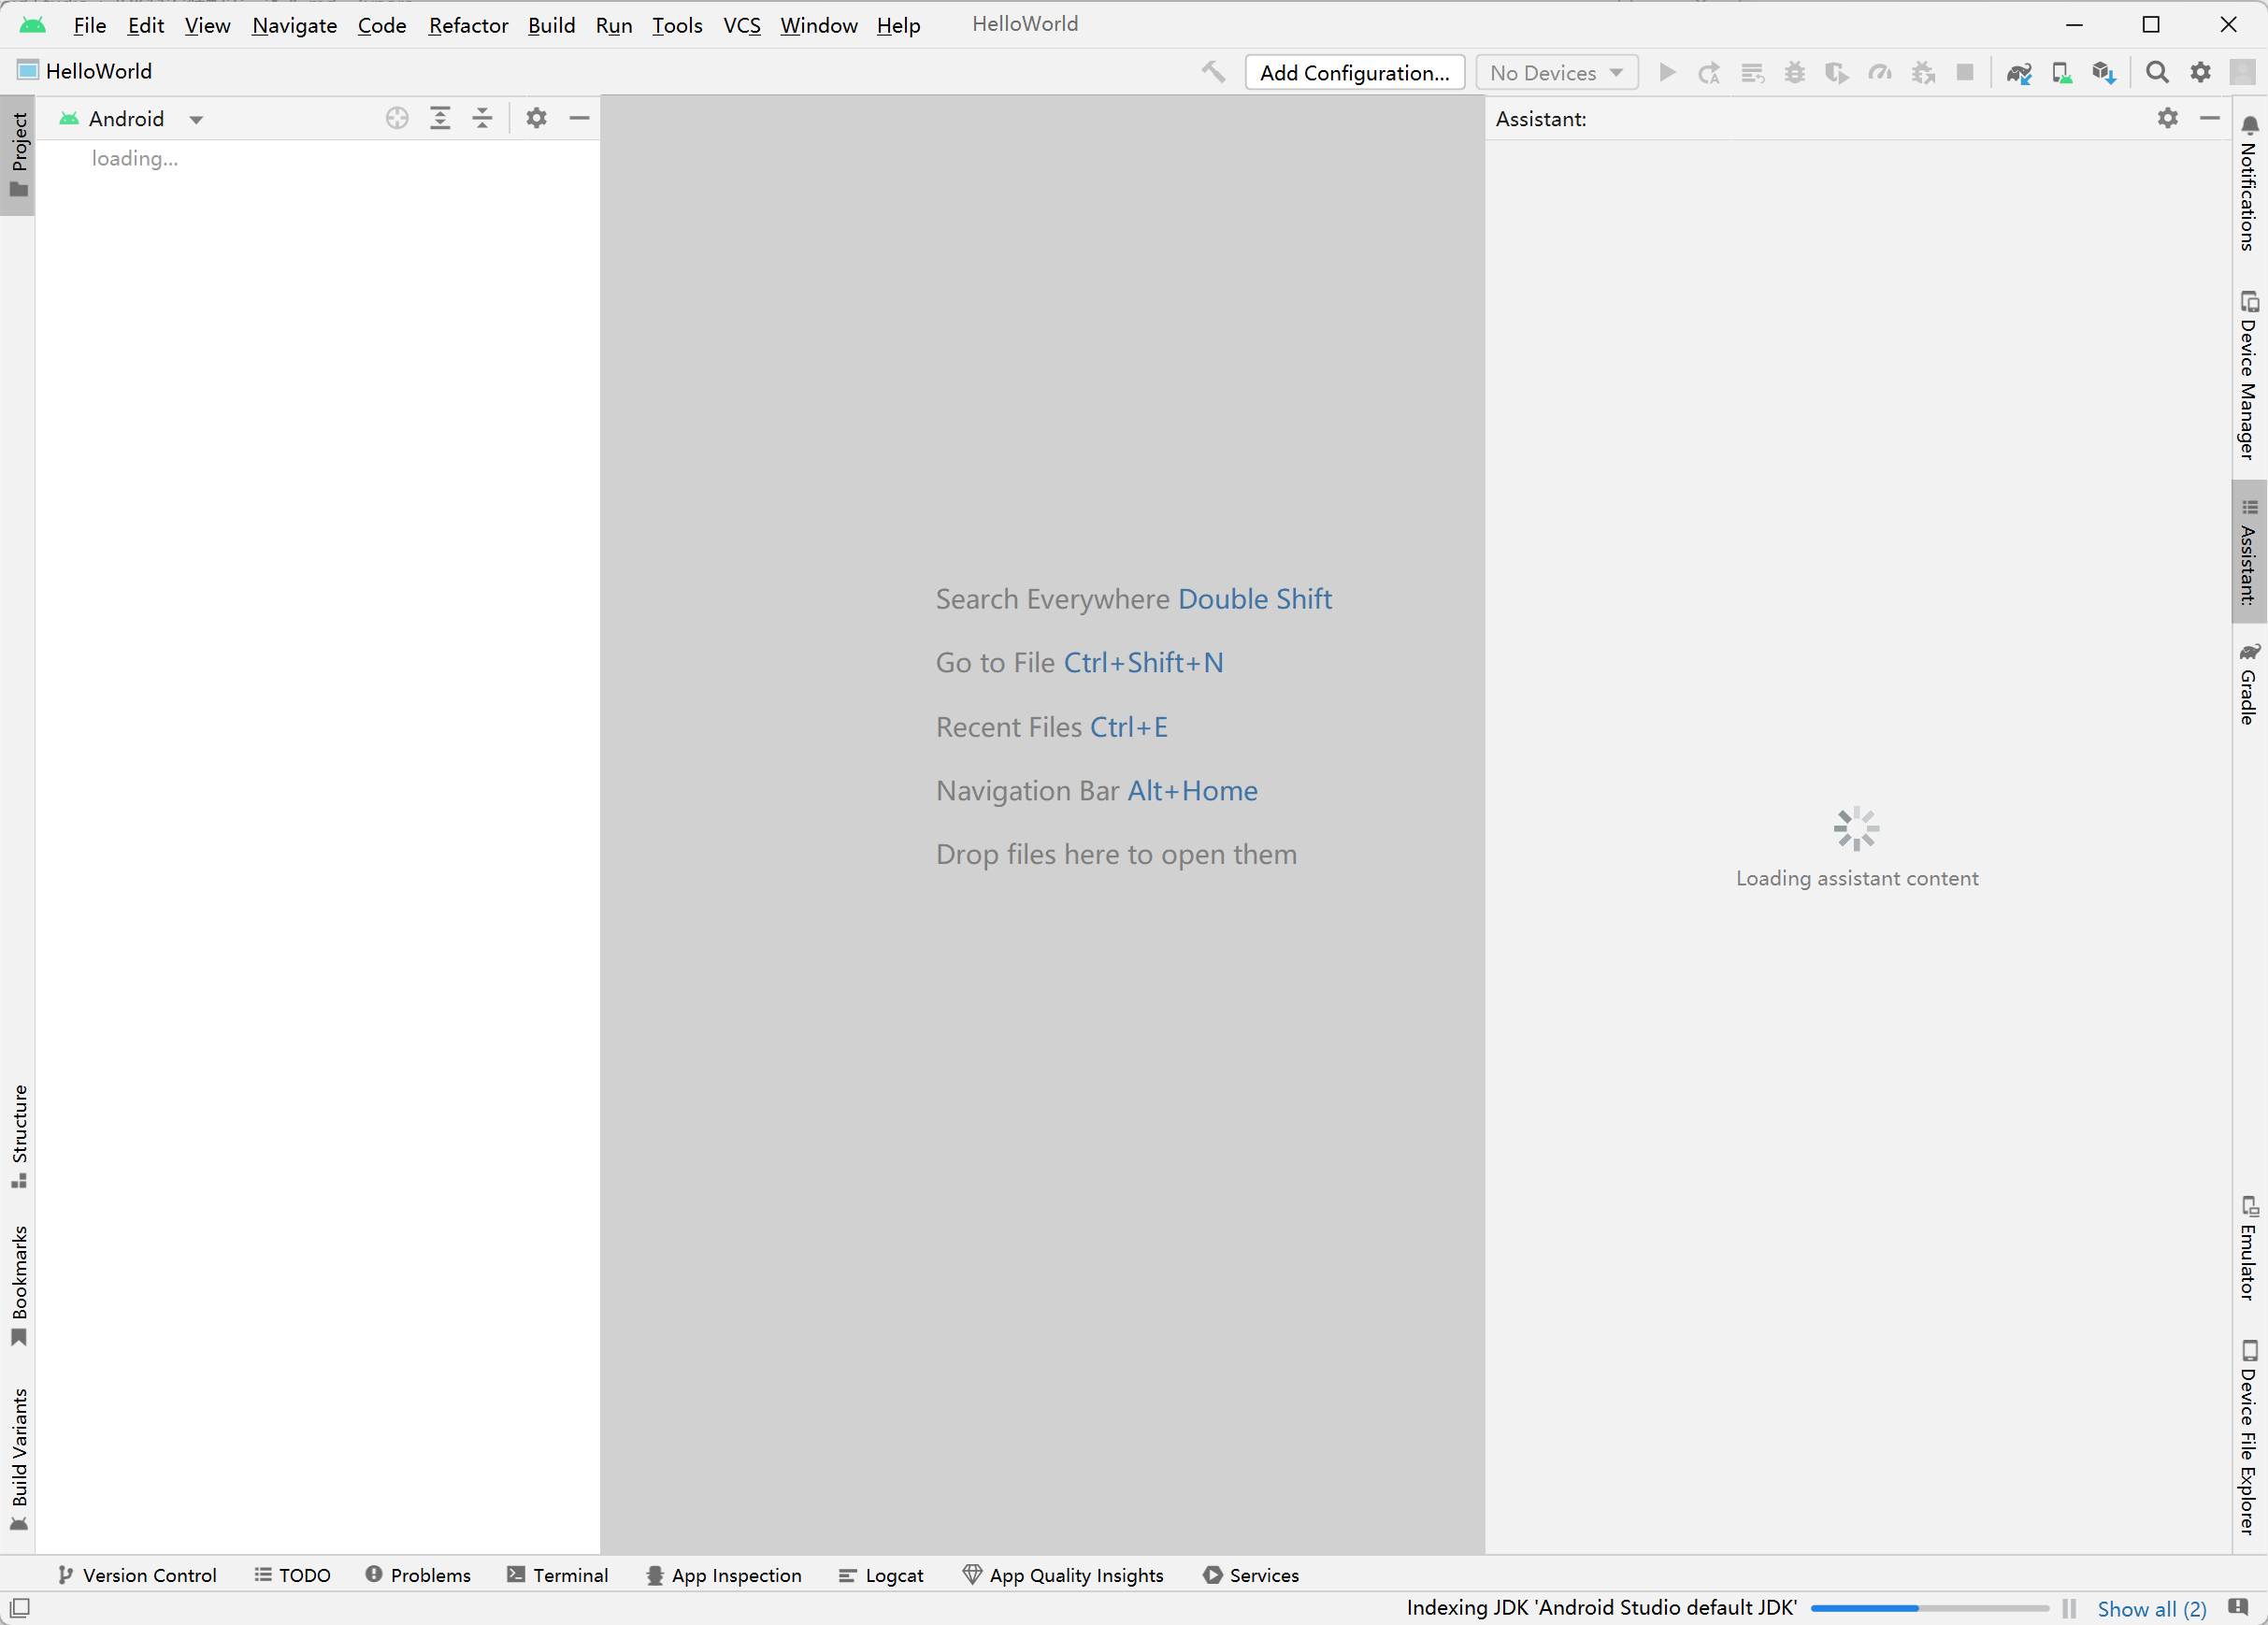The width and height of the screenshot is (2268, 1625).
Task: Click the Run/Play button in toolbar
Action: pyautogui.click(x=1665, y=74)
